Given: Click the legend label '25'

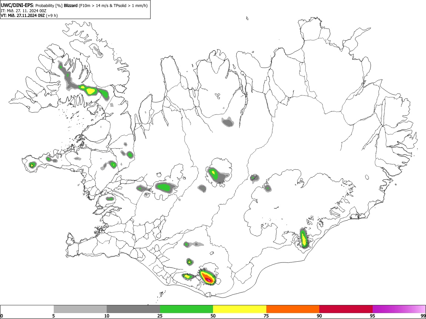Looking at the screenshot, I should click(160, 316).
